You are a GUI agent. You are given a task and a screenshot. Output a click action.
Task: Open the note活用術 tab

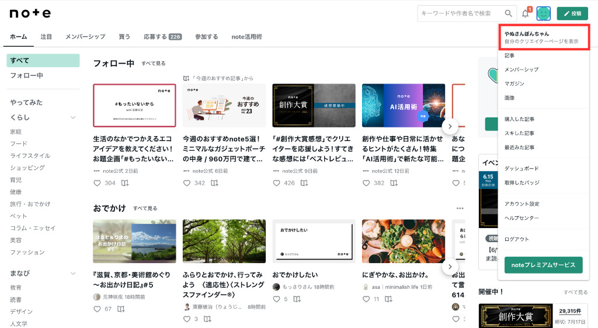tap(247, 37)
